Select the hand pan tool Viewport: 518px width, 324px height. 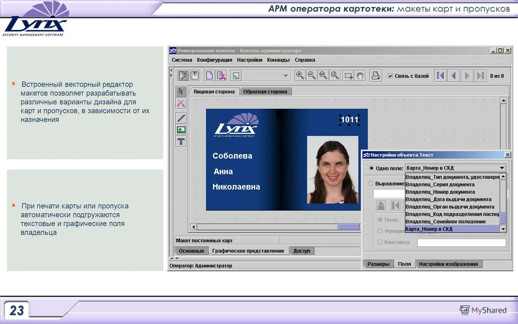coord(360,76)
